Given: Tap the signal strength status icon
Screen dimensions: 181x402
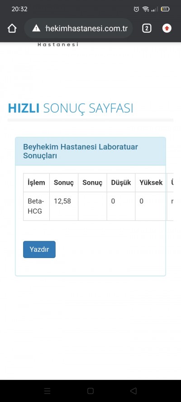Looking at the screenshot, I should (155, 10).
